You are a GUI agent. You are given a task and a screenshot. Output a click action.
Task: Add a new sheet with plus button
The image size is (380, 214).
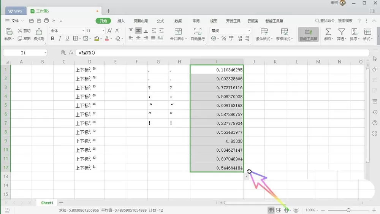[x=61, y=203]
